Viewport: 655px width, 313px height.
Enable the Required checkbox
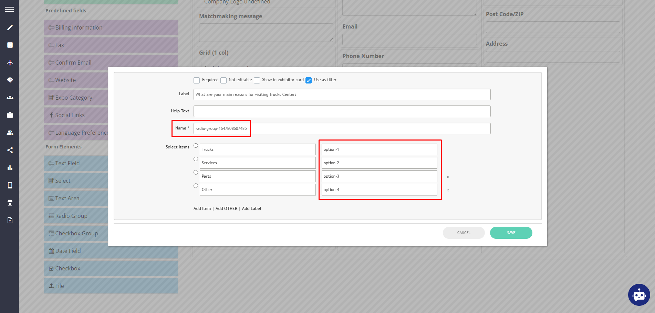click(x=197, y=80)
